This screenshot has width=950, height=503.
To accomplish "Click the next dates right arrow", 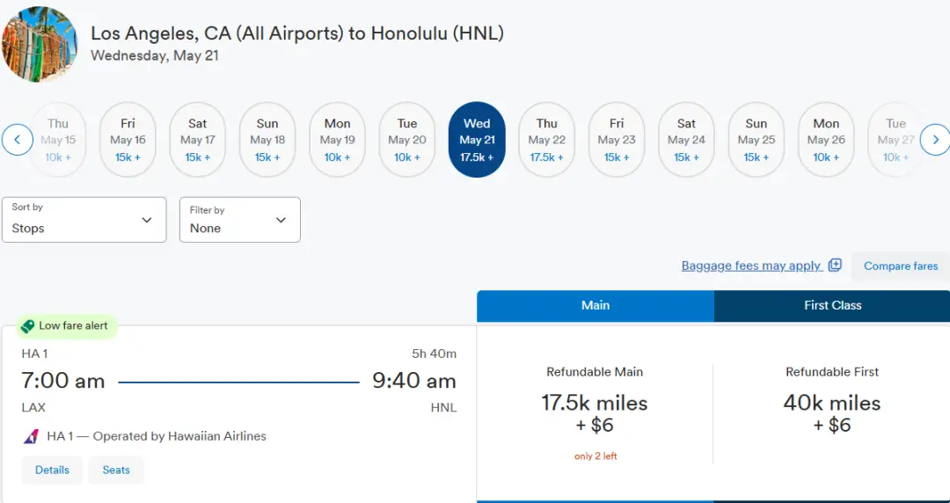I will (934, 140).
